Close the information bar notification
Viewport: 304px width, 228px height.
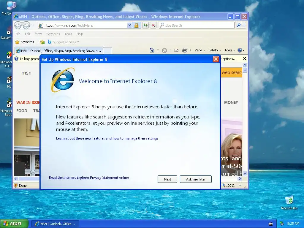[x=245, y=58]
